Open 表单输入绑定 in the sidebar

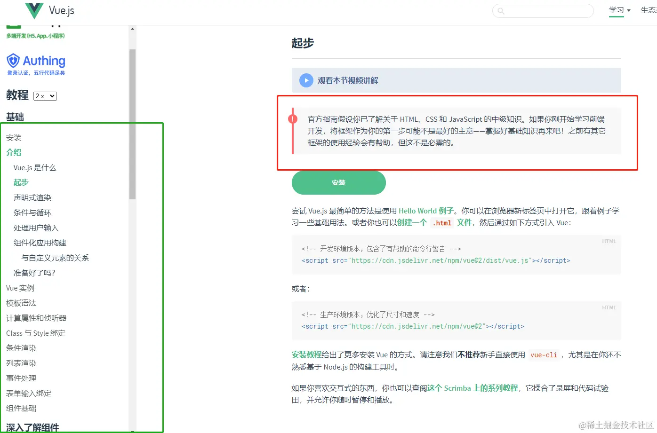[x=29, y=393]
